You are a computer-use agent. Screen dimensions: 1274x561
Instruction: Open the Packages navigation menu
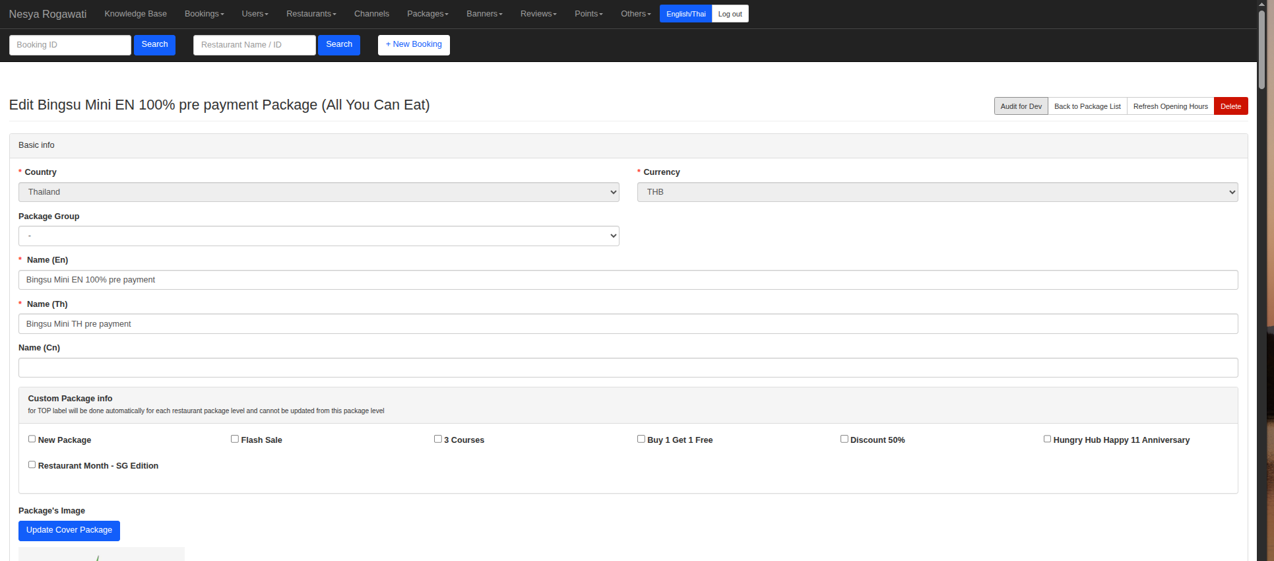point(427,14)
